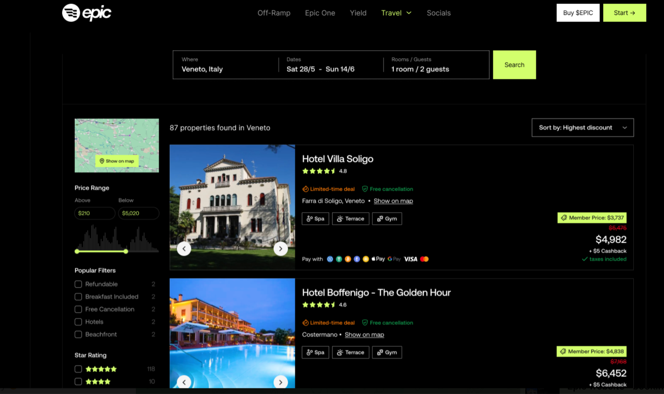Click the Mastercard payment icon

coord(424,259)
